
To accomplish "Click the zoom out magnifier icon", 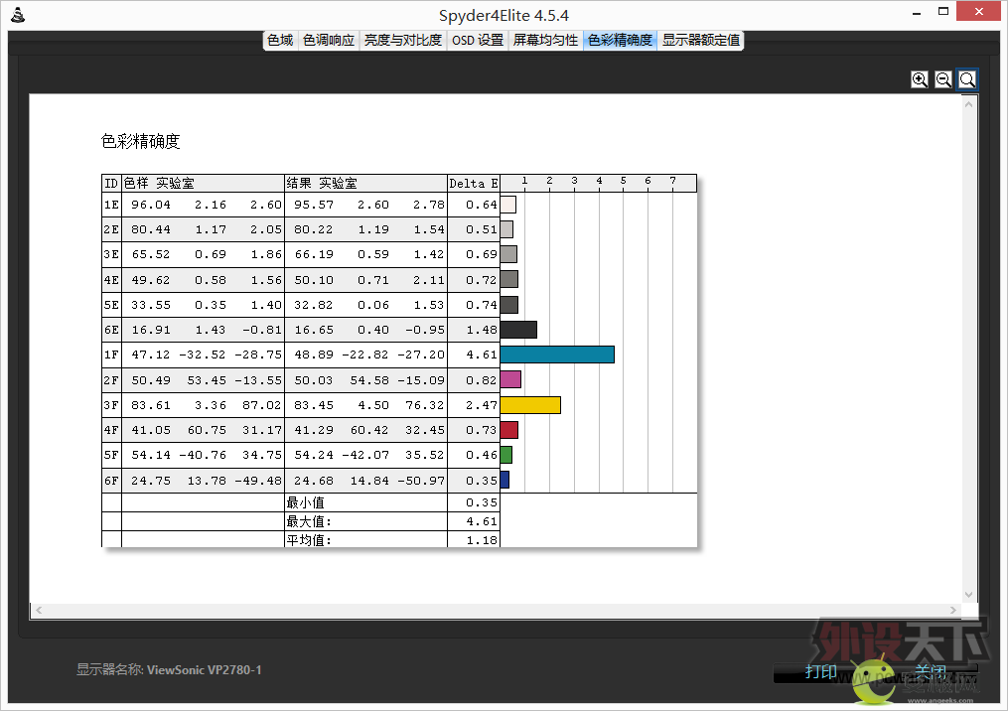I will click(x=943, y=79).
